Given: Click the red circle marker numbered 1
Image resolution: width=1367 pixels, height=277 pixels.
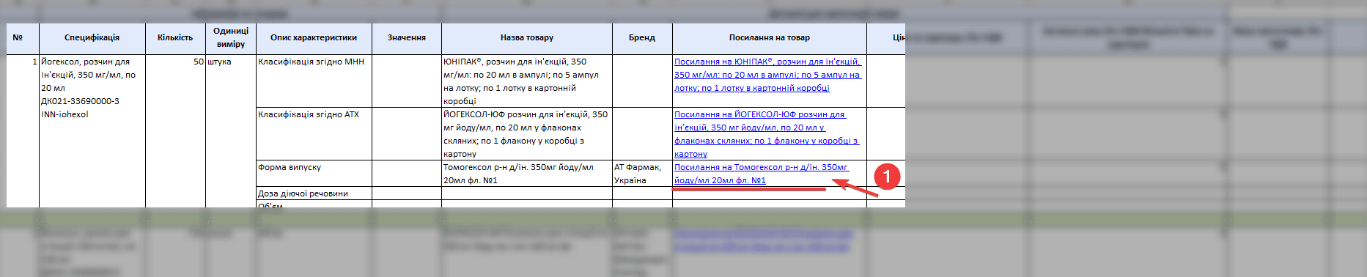Looking at the screenshot, I should point(887,176).
